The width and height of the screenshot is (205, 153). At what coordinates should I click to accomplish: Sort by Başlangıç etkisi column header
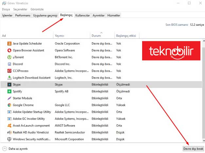click(x=127, y=35)
